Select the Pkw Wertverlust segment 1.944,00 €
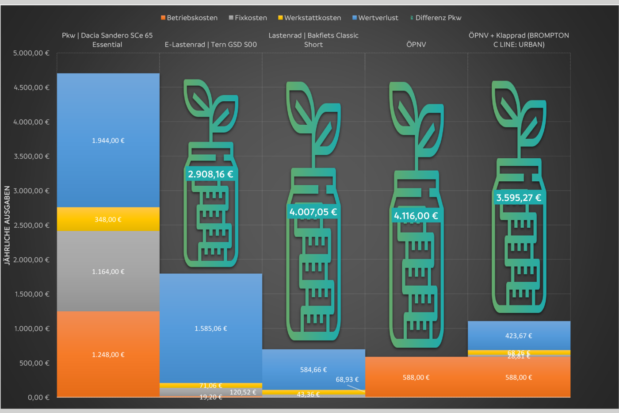The height and width of the screenshot is (413, 619). pyautogui.click(x=108, y=140)
